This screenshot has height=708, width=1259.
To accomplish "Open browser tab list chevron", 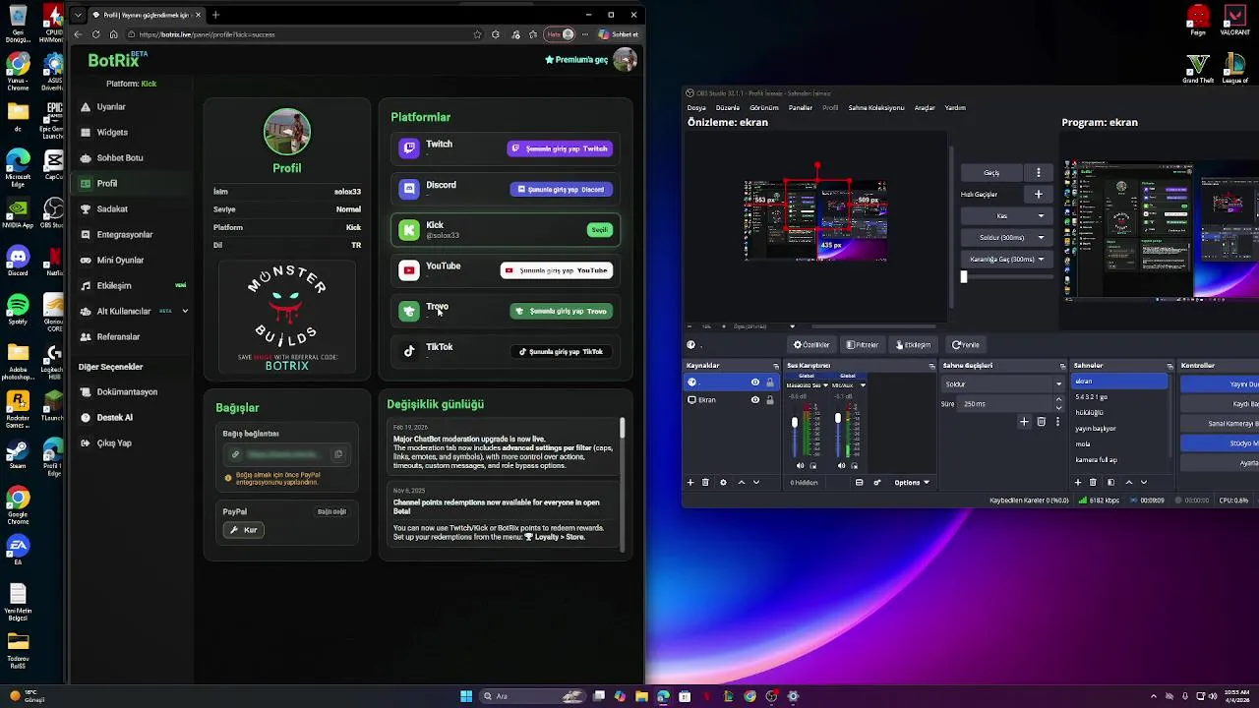I will (78, 15).
